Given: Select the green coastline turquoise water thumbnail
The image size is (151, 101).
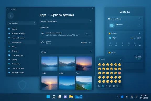Looking at the screenshot, I should (84, 83).
